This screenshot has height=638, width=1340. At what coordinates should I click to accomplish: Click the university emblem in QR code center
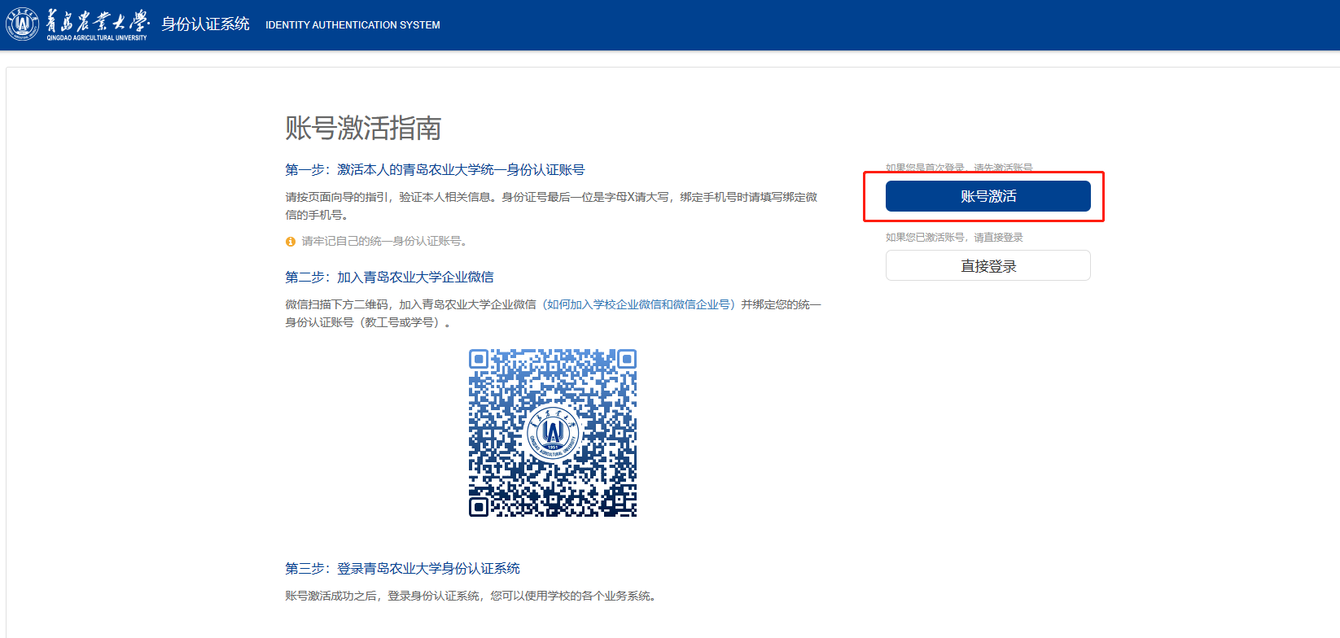point(553,431)
